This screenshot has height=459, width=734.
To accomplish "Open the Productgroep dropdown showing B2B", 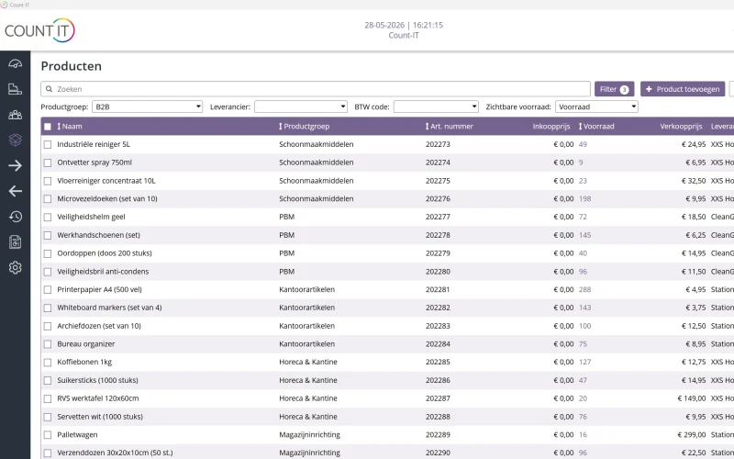I will (x=147, y=106).
